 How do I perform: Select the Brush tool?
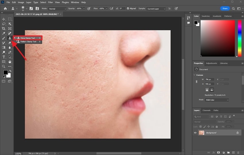coord(3,38)
